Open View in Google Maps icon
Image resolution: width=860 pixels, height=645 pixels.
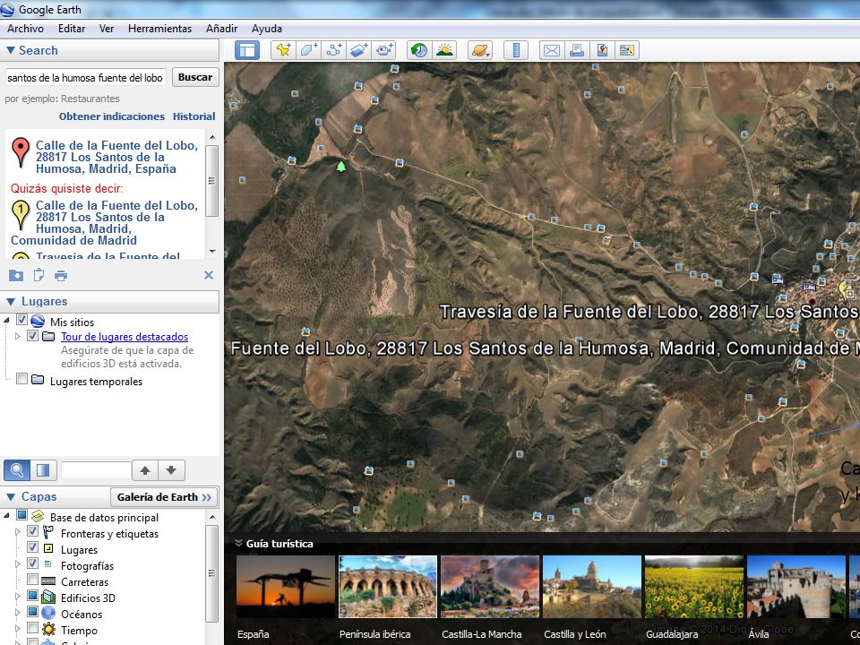(x=602, y=50)
